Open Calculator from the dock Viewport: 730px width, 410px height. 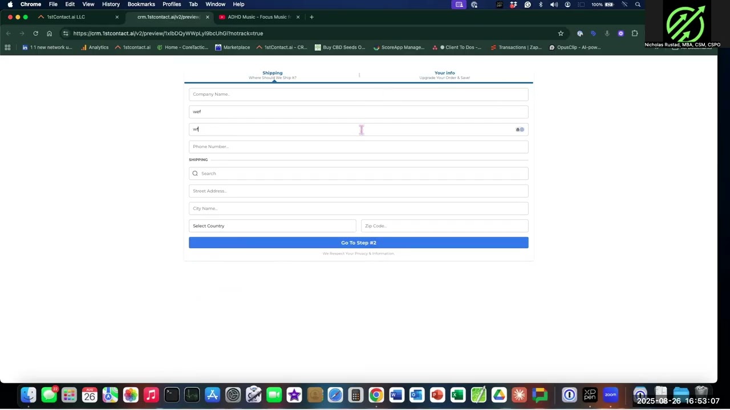pos(356,395)
